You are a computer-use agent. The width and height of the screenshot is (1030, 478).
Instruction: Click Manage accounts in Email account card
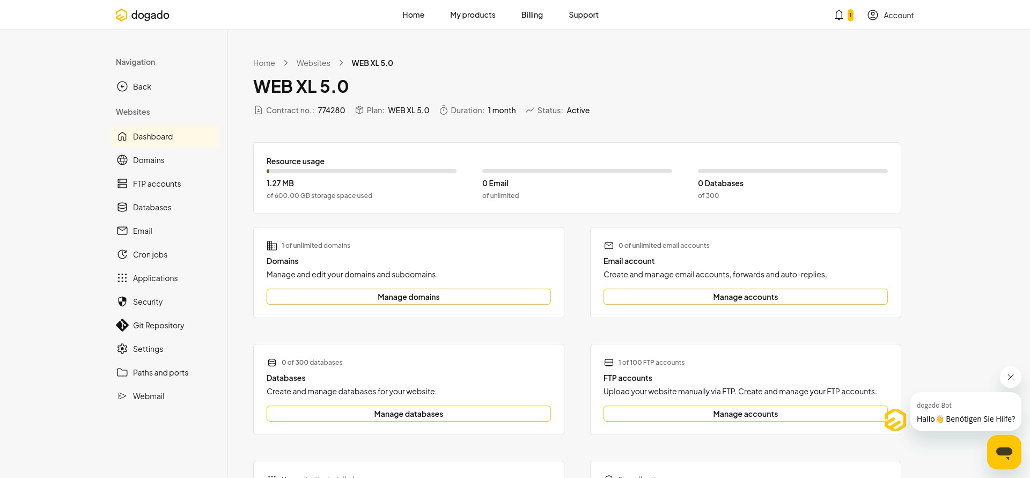(746, 297)
